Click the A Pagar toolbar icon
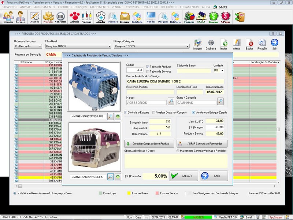 coord(226,16)
